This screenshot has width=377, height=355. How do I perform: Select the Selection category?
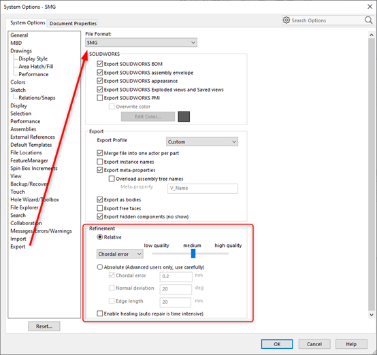[x=20, y=114]
